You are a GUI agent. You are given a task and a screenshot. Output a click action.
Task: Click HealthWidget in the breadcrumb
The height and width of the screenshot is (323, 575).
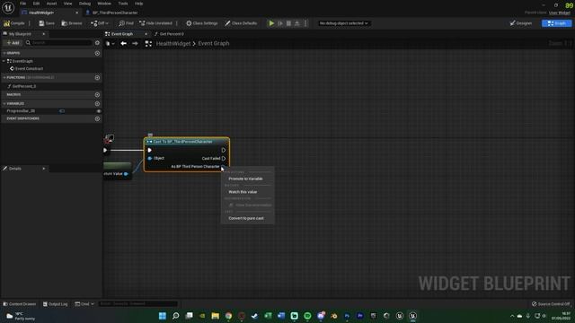pos(173,43)
